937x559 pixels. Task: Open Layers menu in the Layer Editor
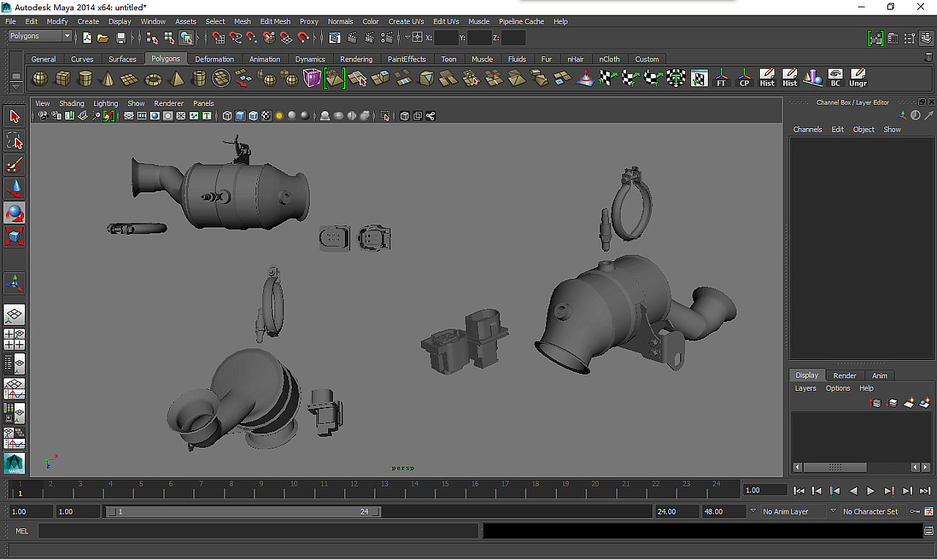click(805, 389)
